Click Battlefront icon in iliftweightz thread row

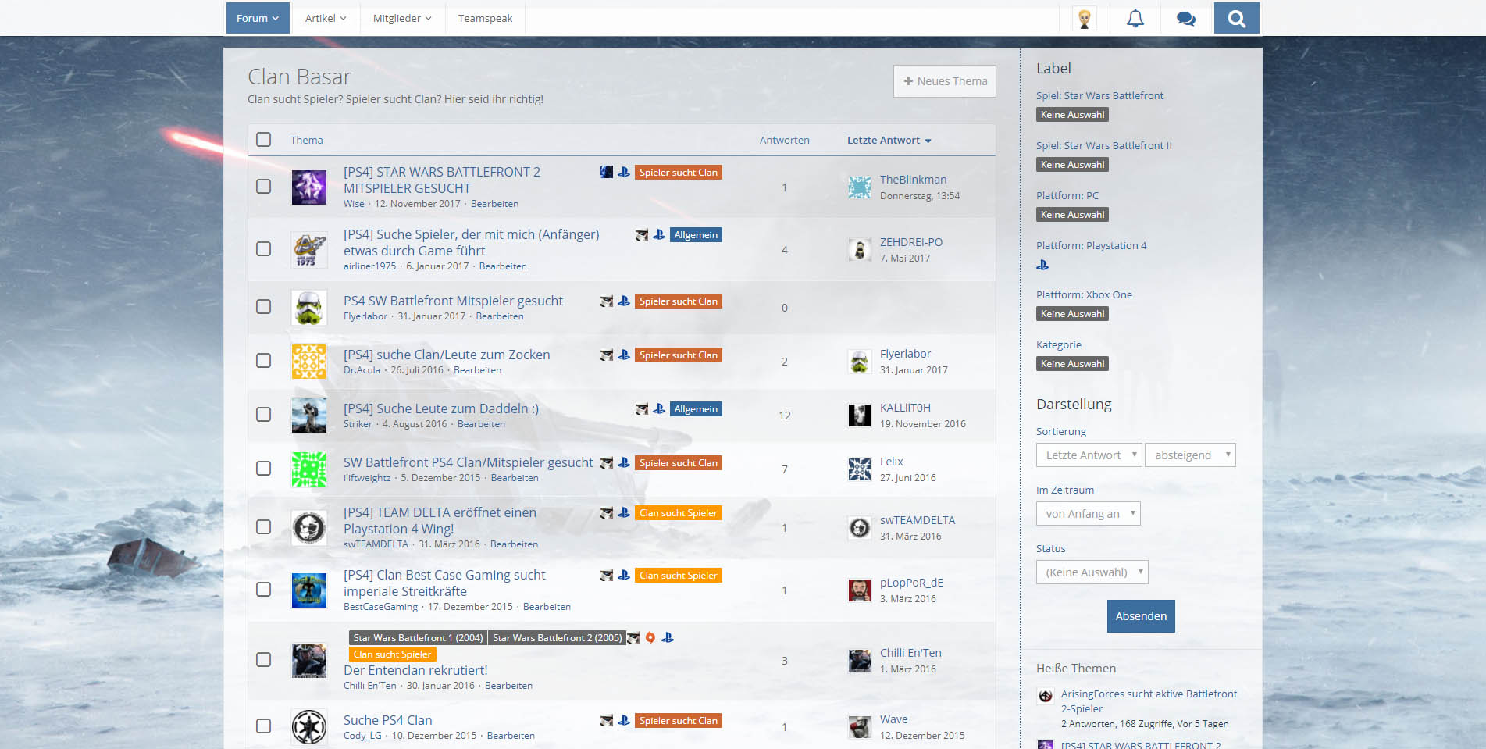click(607, 462)
